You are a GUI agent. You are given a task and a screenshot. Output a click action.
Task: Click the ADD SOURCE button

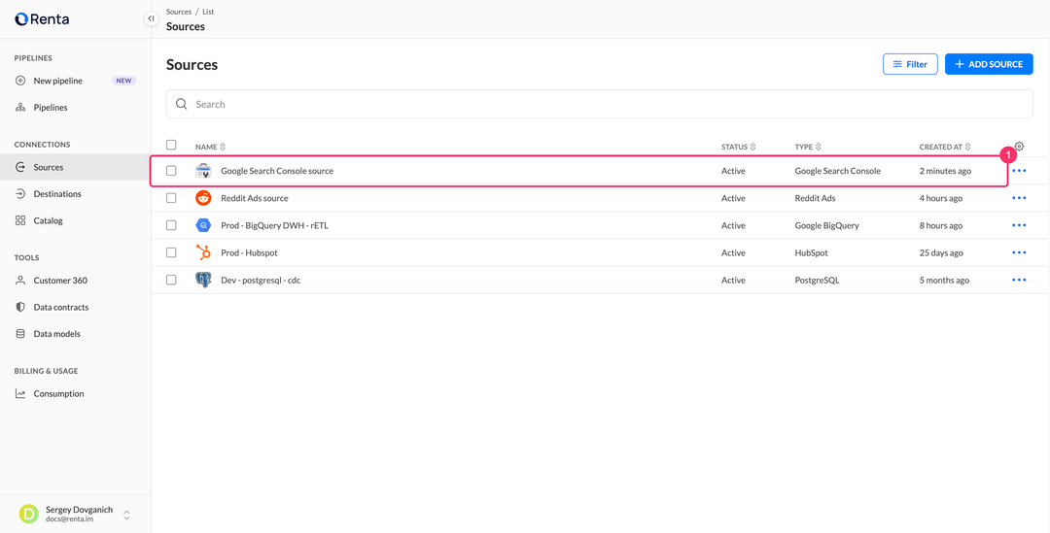(989, 64)
